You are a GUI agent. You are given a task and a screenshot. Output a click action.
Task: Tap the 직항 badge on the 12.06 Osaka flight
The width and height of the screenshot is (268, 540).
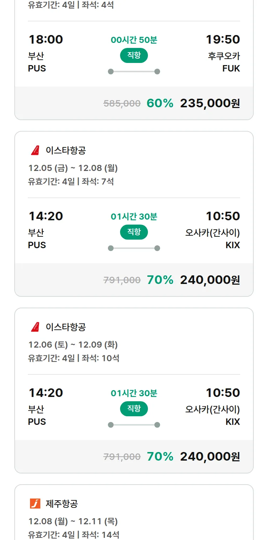pos(134,409)
